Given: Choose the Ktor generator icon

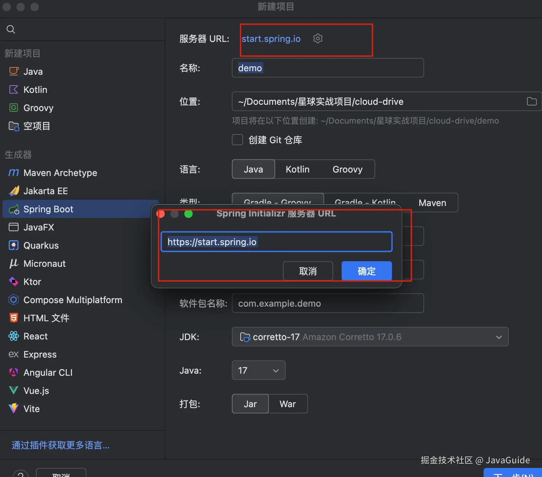Looking at the screenshot, I should 14,281.
